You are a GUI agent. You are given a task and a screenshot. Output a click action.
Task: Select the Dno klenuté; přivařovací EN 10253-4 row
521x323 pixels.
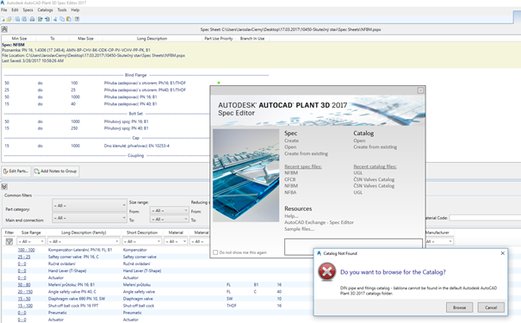pyautogui.click(x=106, y=146)
